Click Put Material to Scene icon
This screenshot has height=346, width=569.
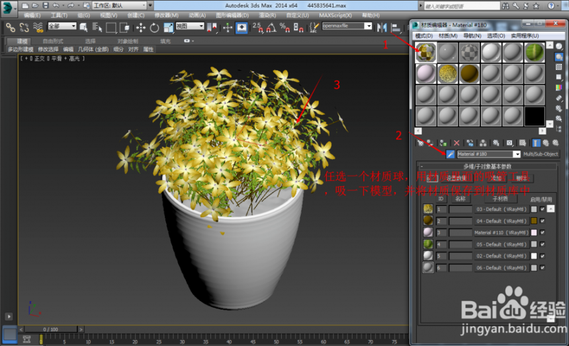click(x=430, y=143)
